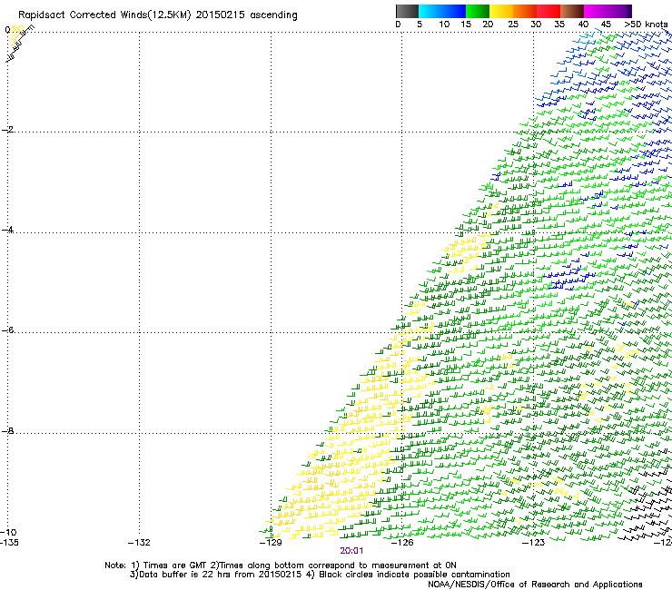Click the yellow wind barbs cluster near the 0 latitude label
672x590 pixels.
[x=15, y=35]
